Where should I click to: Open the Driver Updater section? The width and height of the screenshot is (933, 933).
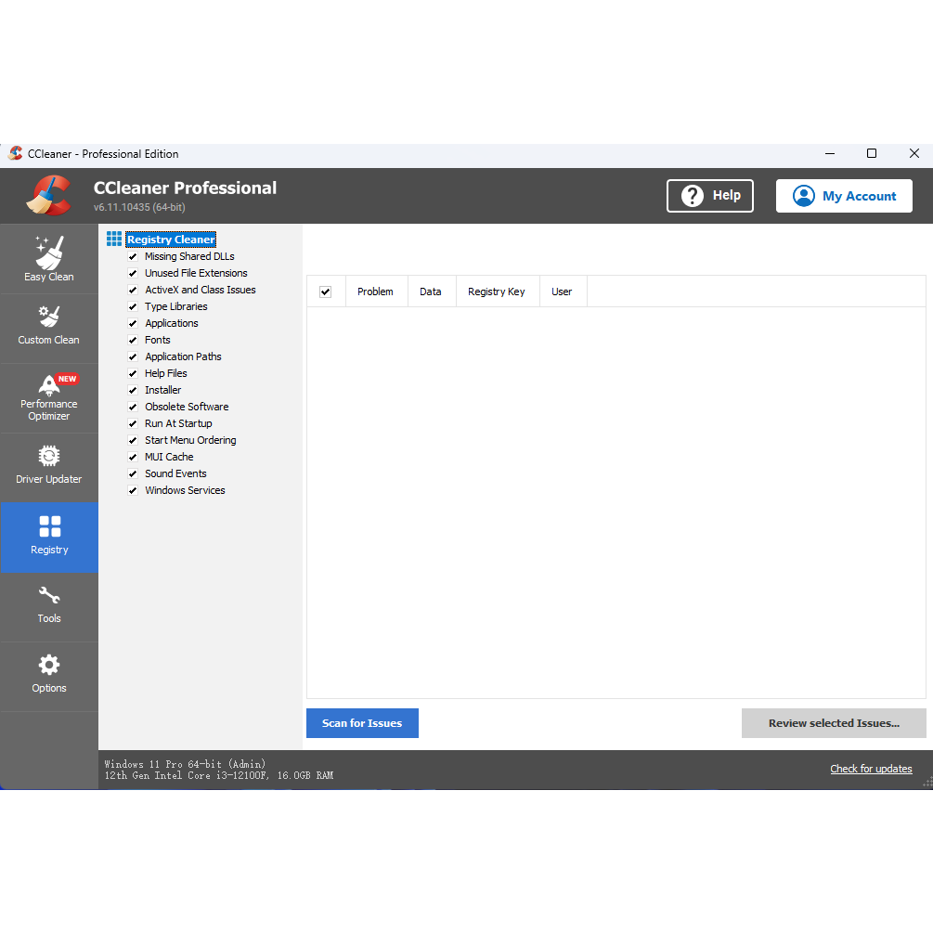[49, 466]
